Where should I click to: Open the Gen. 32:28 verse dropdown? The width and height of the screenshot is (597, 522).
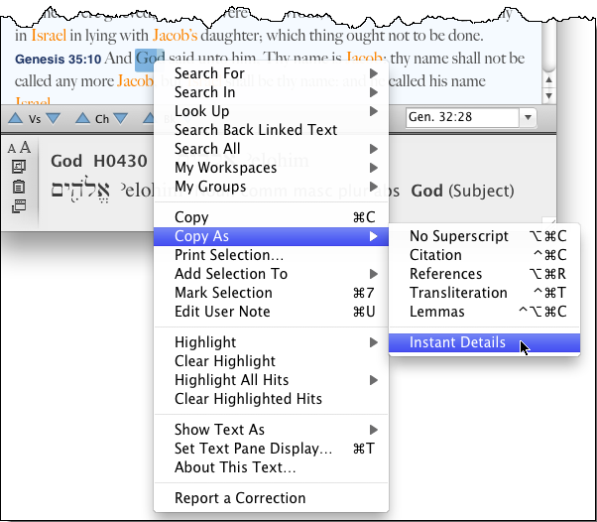[528, 118]
